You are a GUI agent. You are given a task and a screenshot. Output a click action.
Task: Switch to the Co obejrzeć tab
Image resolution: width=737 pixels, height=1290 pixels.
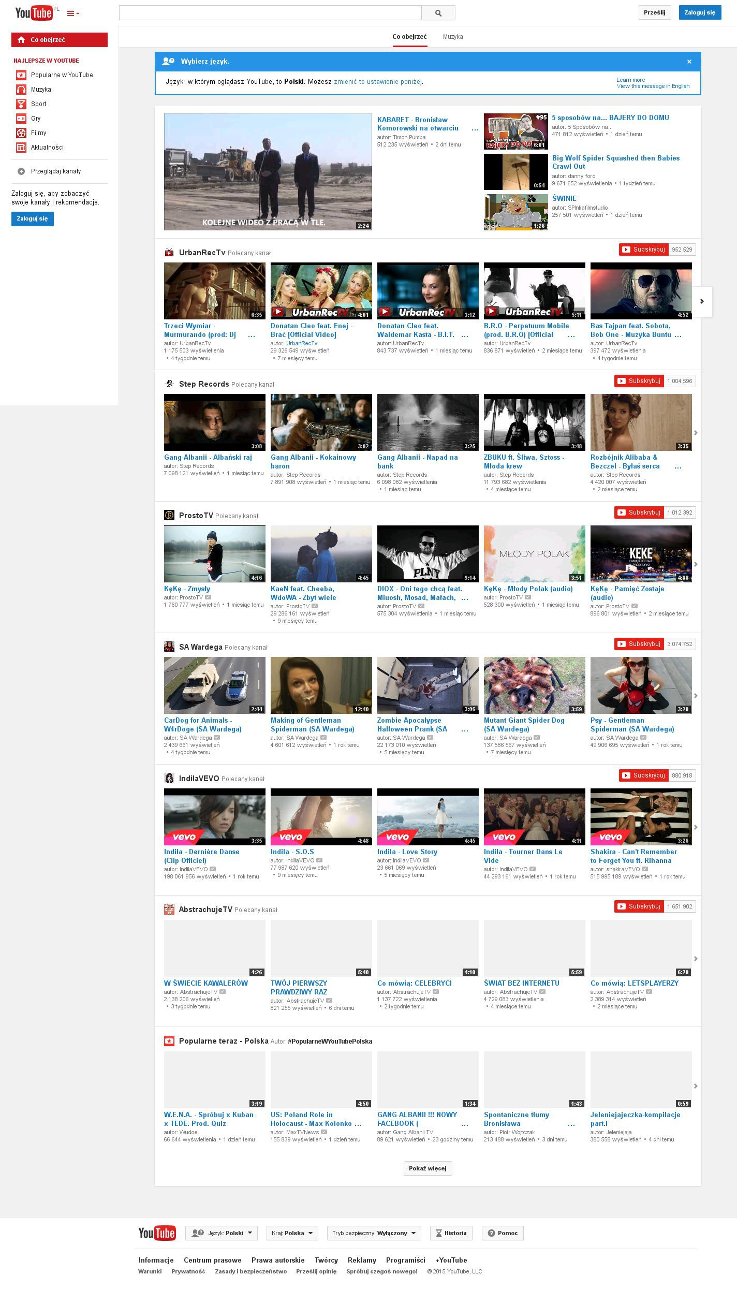410,37
